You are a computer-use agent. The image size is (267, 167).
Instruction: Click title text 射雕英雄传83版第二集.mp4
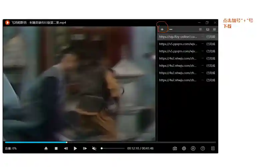[48, 22]
